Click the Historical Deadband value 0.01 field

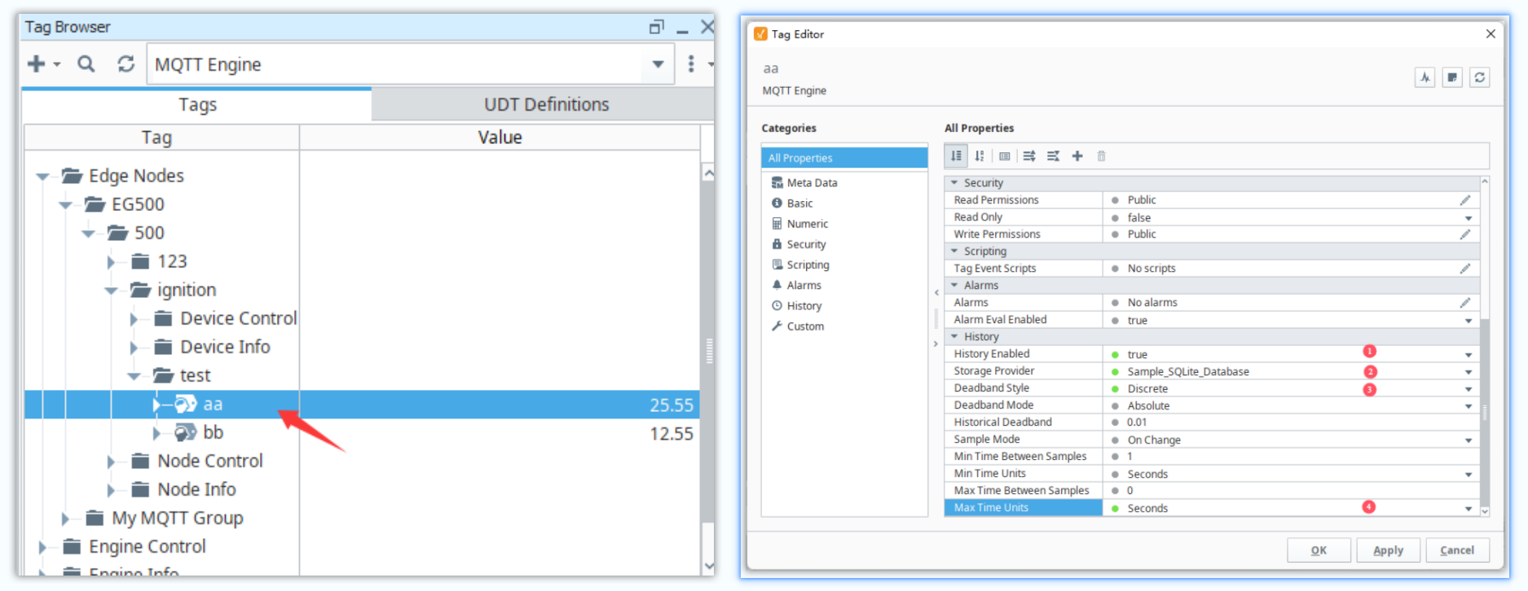[x=1292, y=422]
